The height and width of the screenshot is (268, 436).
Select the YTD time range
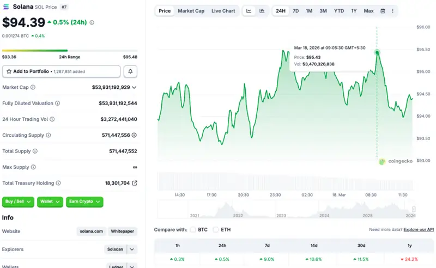[338, 11]
